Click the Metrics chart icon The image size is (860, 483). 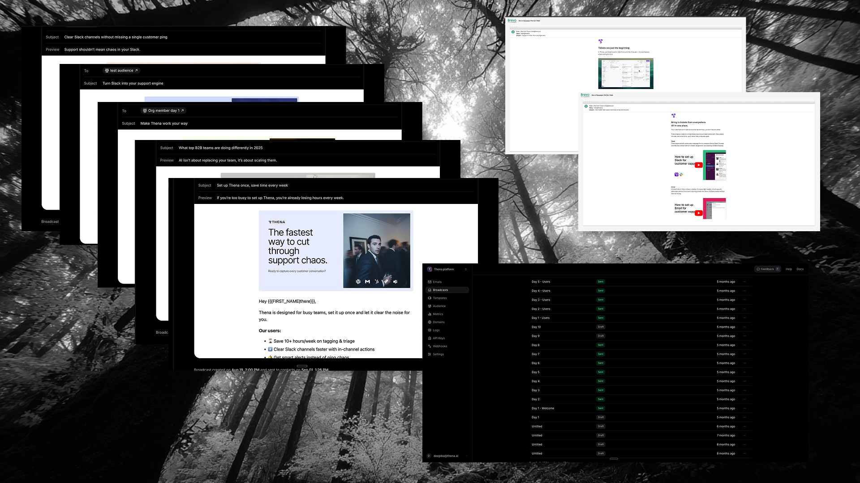pyautogui.click(x=430, y=314)
